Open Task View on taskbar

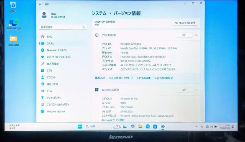point(125,127)
